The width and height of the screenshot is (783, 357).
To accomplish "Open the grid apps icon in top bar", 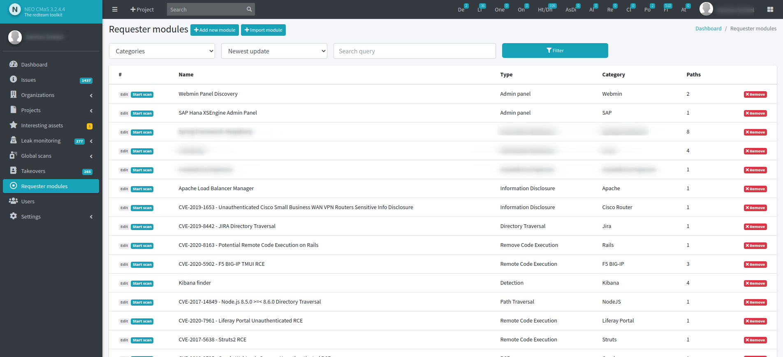I will coord(770,9).
